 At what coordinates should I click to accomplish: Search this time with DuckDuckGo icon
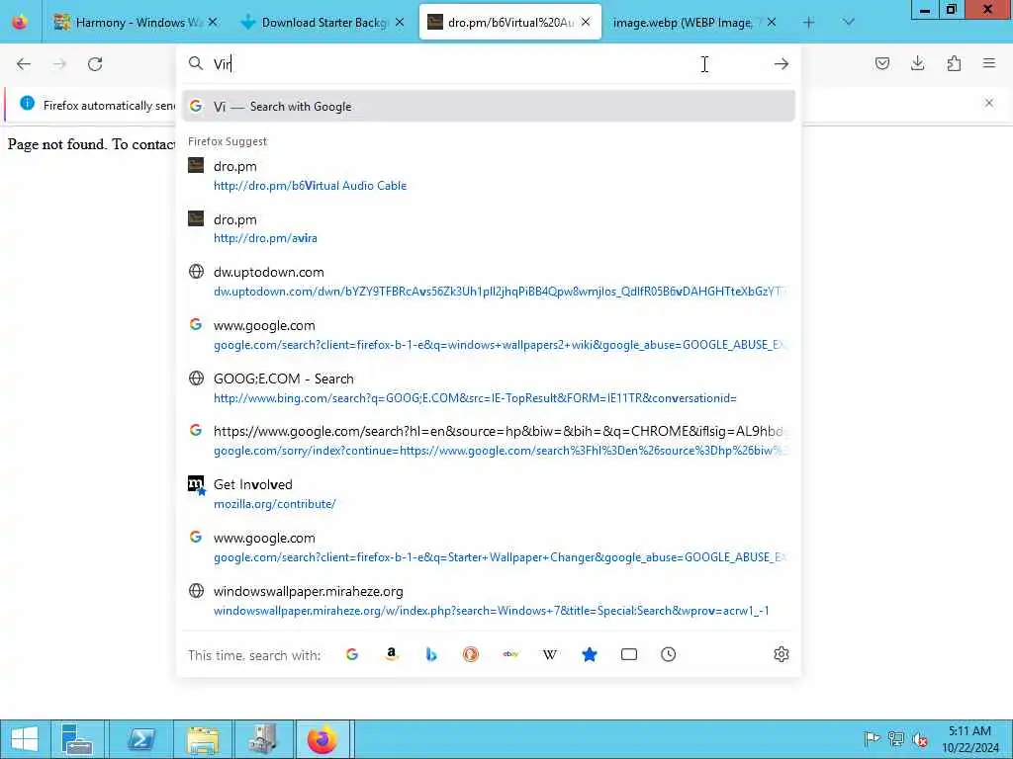pos(471,654)
